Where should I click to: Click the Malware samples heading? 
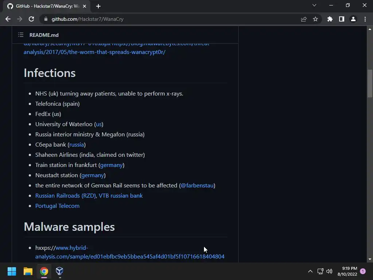[x=69, y=227]
